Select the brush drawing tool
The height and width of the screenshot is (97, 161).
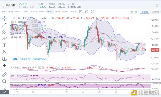coord(4,38)
